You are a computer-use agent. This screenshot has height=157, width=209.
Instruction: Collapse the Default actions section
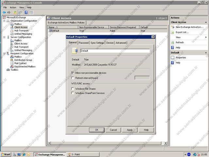pyautogui.click(x=206, y=53)
